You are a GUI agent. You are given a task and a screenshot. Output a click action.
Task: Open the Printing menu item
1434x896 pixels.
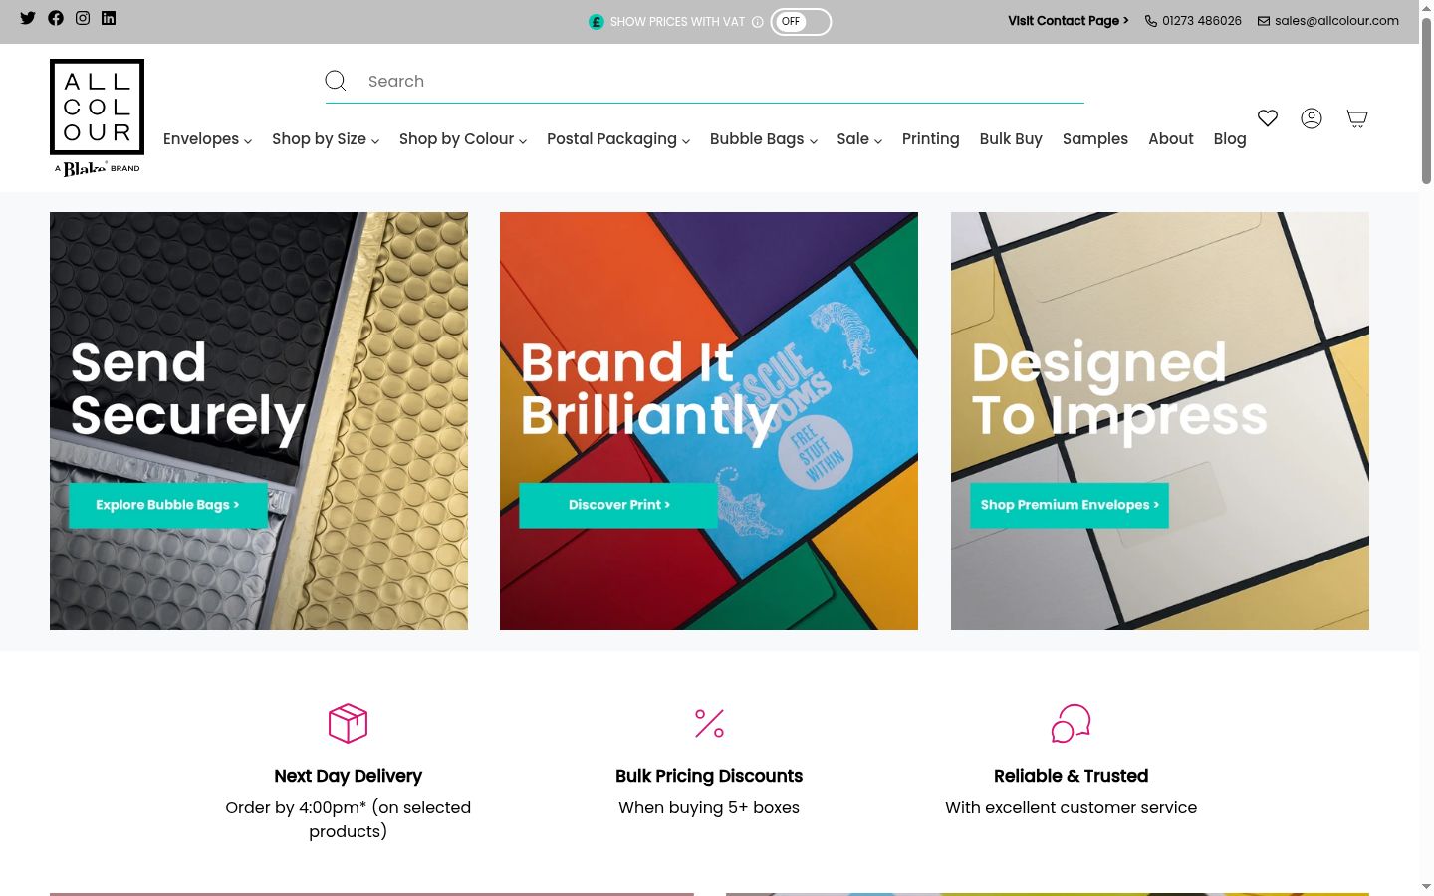(x=931, y=139)
